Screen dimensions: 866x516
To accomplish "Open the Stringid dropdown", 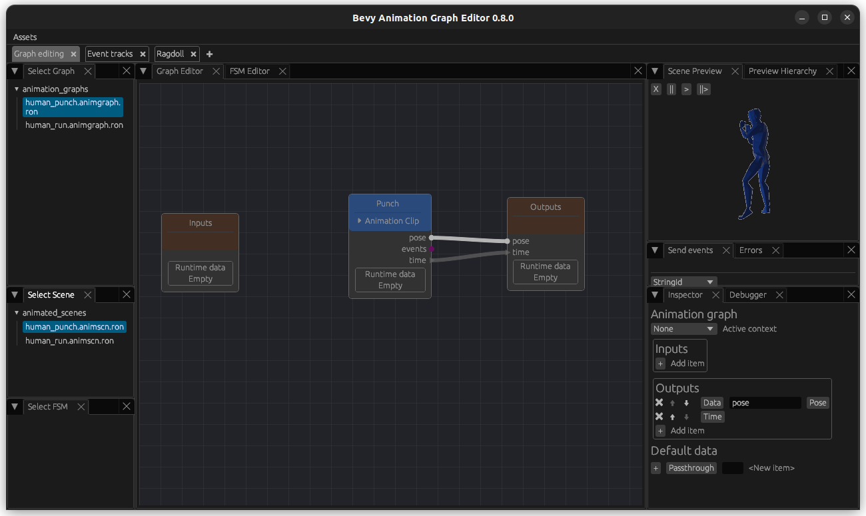I will (683, 282).
